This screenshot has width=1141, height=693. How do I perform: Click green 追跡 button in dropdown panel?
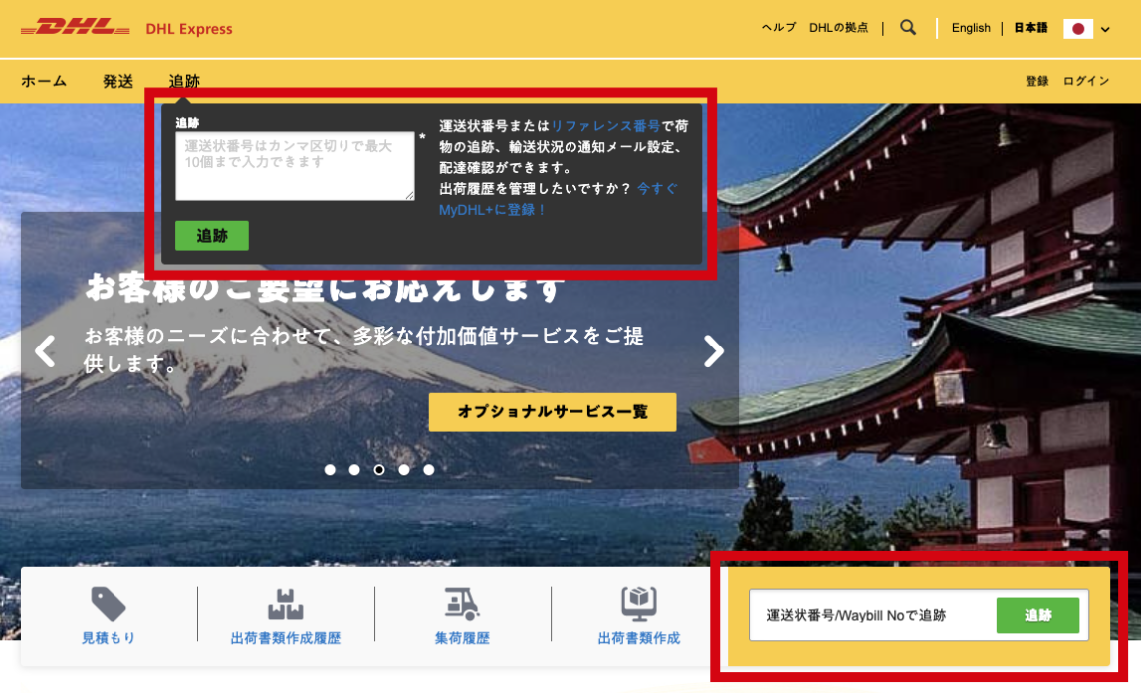[211, 236]
